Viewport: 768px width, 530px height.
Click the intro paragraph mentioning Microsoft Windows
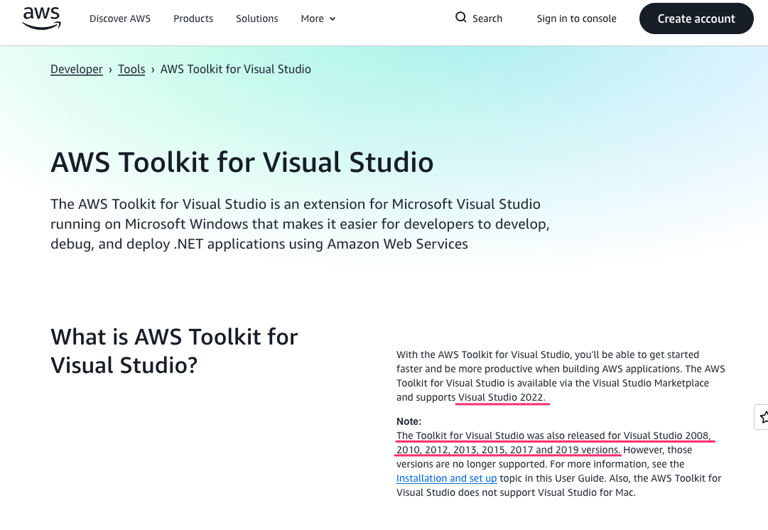click(x=299, y=224)
